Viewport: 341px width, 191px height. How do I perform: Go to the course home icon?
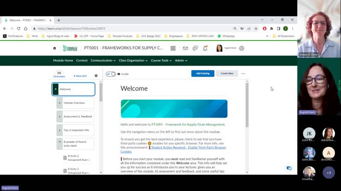point(54,48)
